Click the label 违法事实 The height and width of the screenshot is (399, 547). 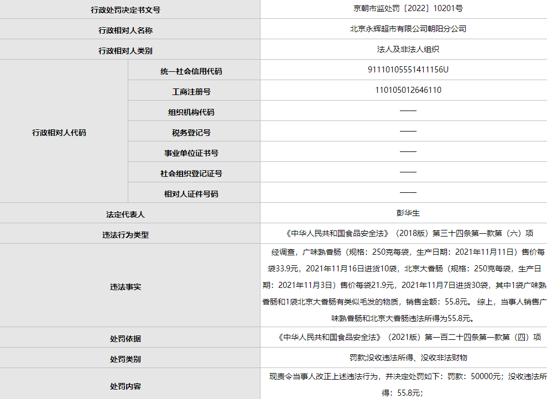pos(126,287)
